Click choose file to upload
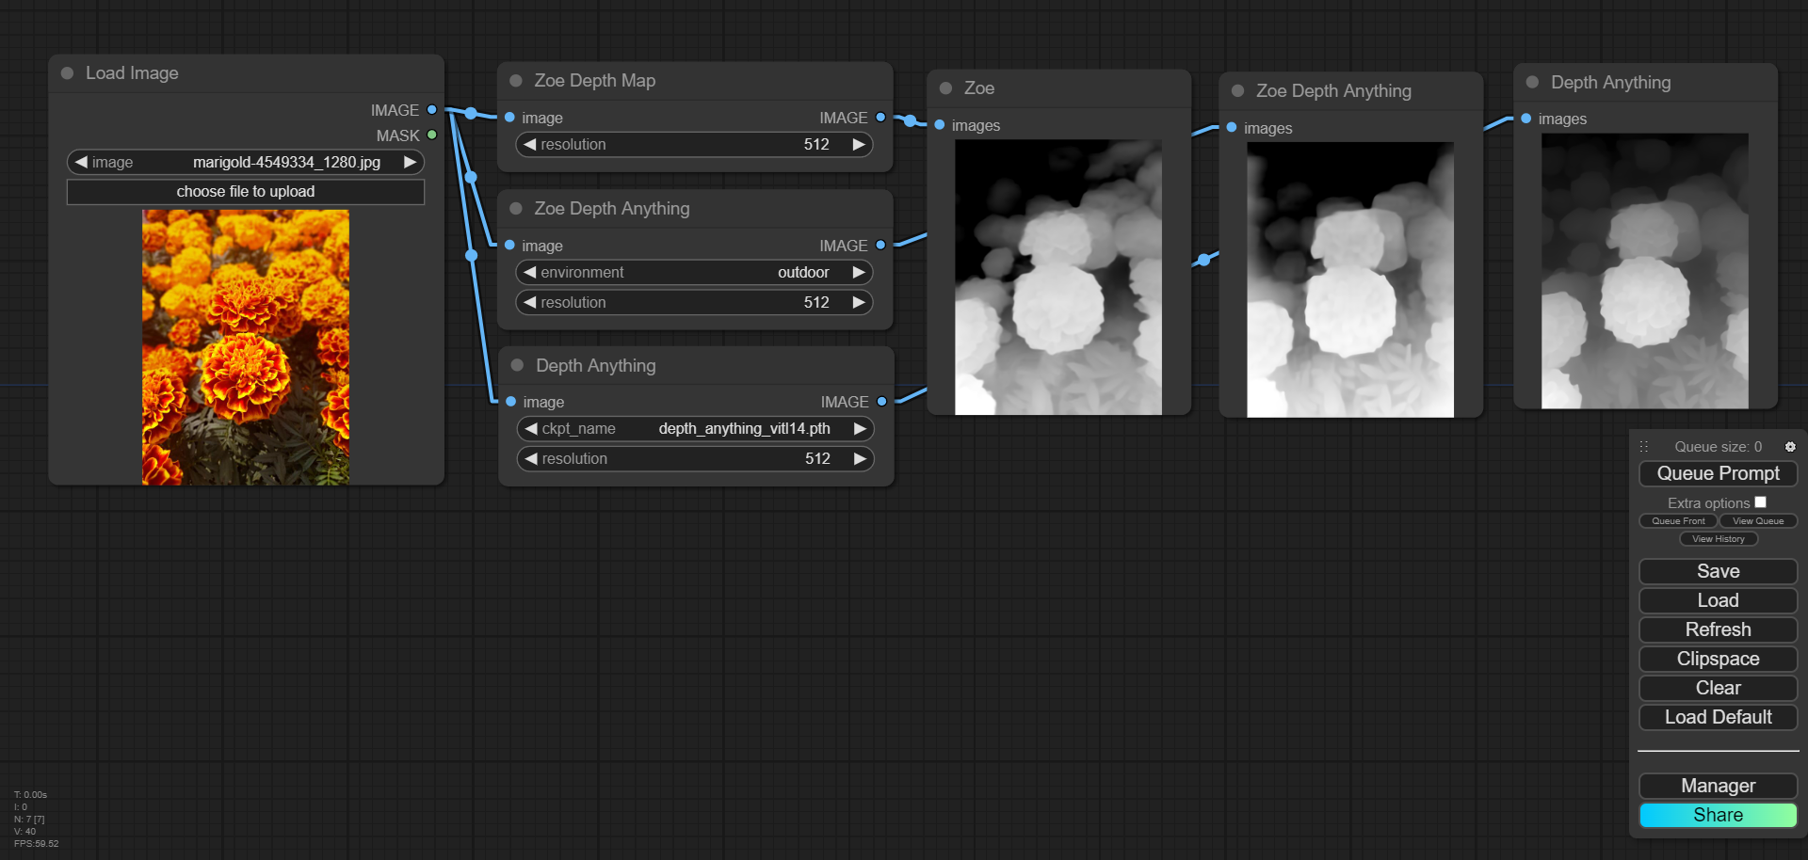The image size is (1808, 860). point(246,192)
